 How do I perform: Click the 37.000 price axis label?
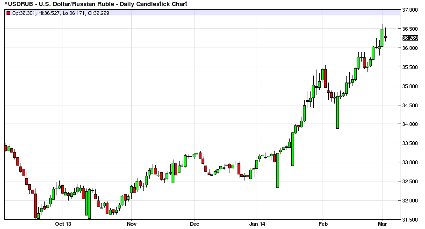pos(410,10)
